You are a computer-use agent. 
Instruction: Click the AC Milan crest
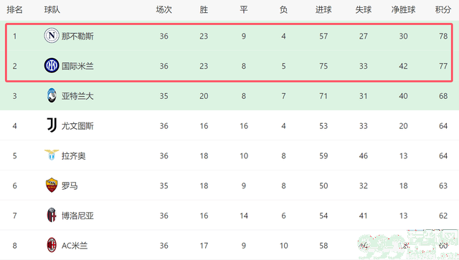52,245
